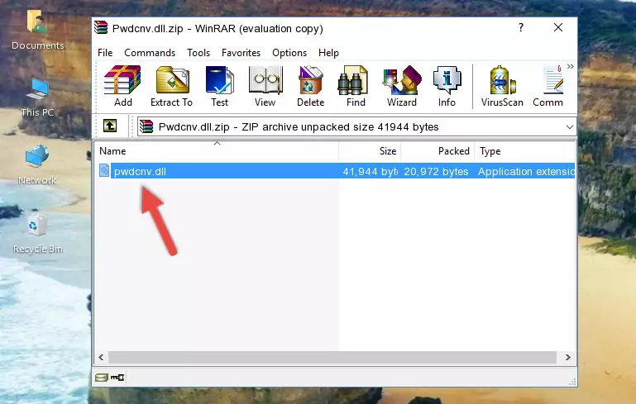
Task: Run the Test archive tool
Action: point(219,86)
